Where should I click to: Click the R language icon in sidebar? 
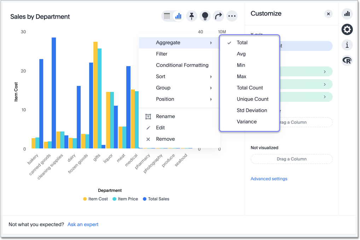(347, 60)
